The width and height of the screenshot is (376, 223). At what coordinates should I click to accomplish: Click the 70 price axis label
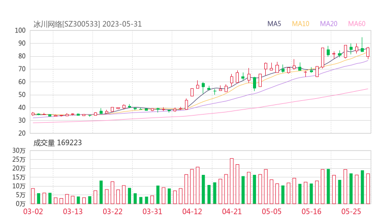pyautogui.click(x=22, y=69)
